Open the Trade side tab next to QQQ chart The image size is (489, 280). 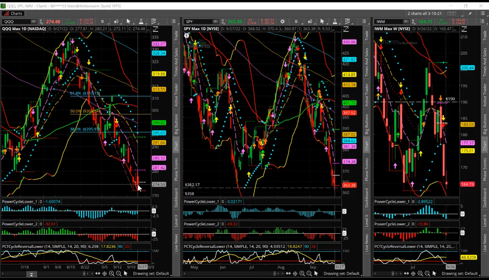coord(176,36)
